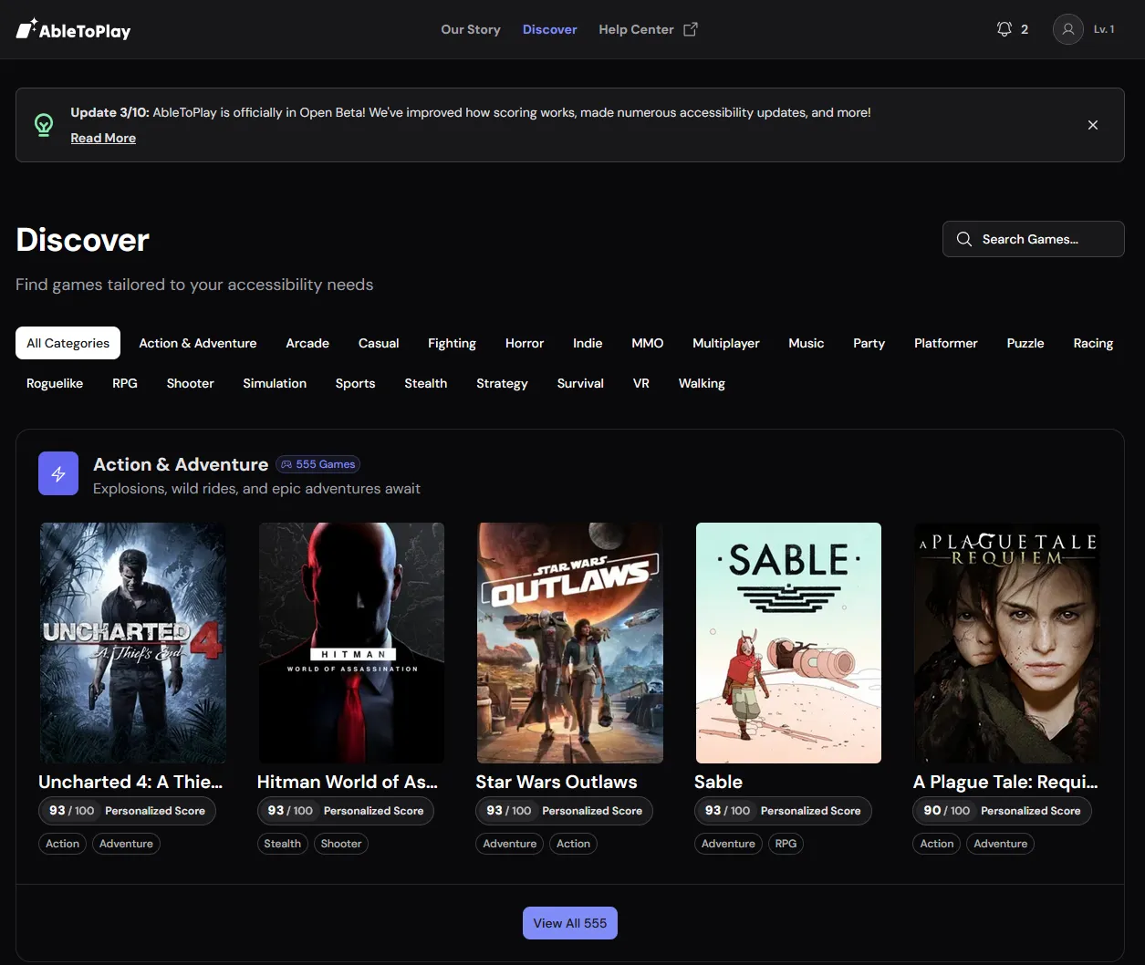Screen dimensions: 1145x965
Task: Select Shooter category filter
Action: pyautogui.click(x=190, y=383)
